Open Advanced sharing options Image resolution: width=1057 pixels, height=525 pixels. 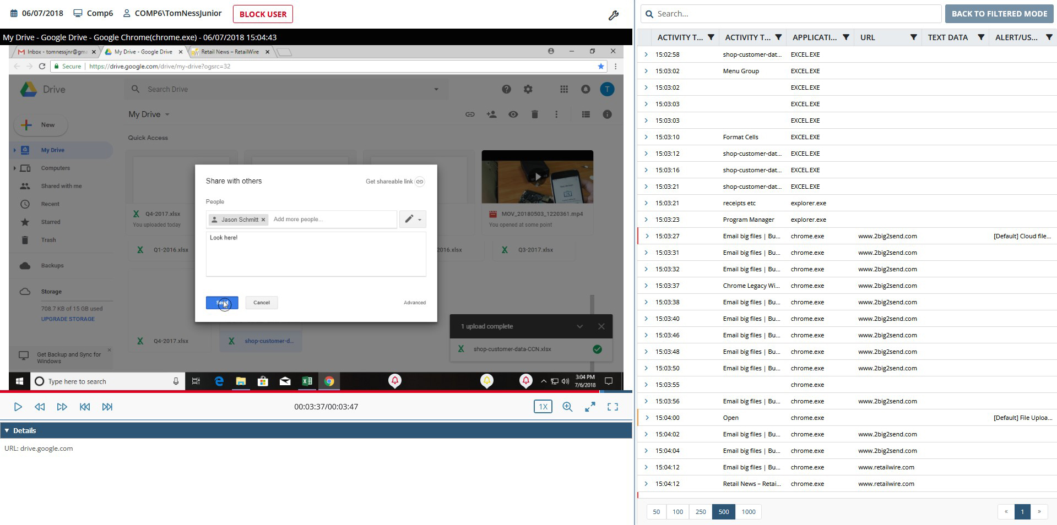pos(415,303)
